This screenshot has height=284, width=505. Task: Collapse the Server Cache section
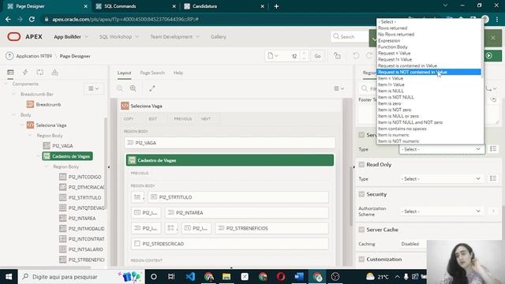click(361, 230)
